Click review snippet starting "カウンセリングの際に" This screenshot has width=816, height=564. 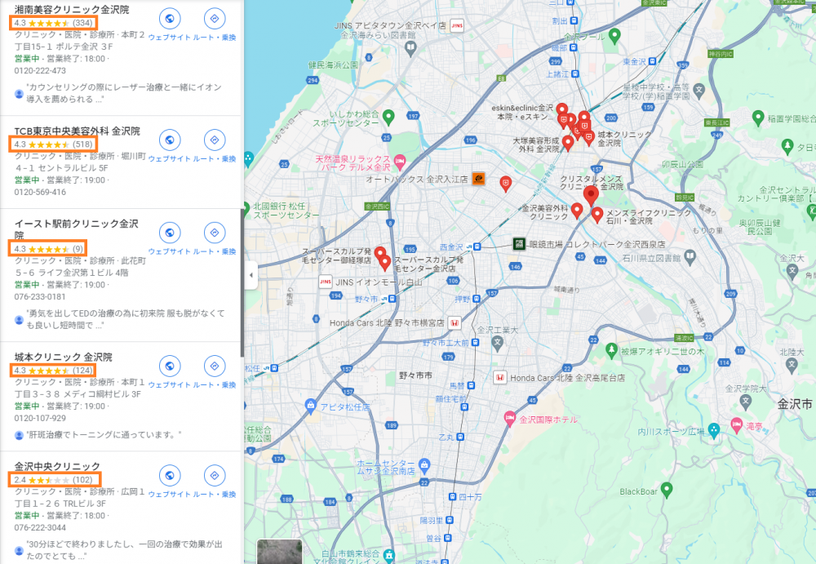coord(124,93)
